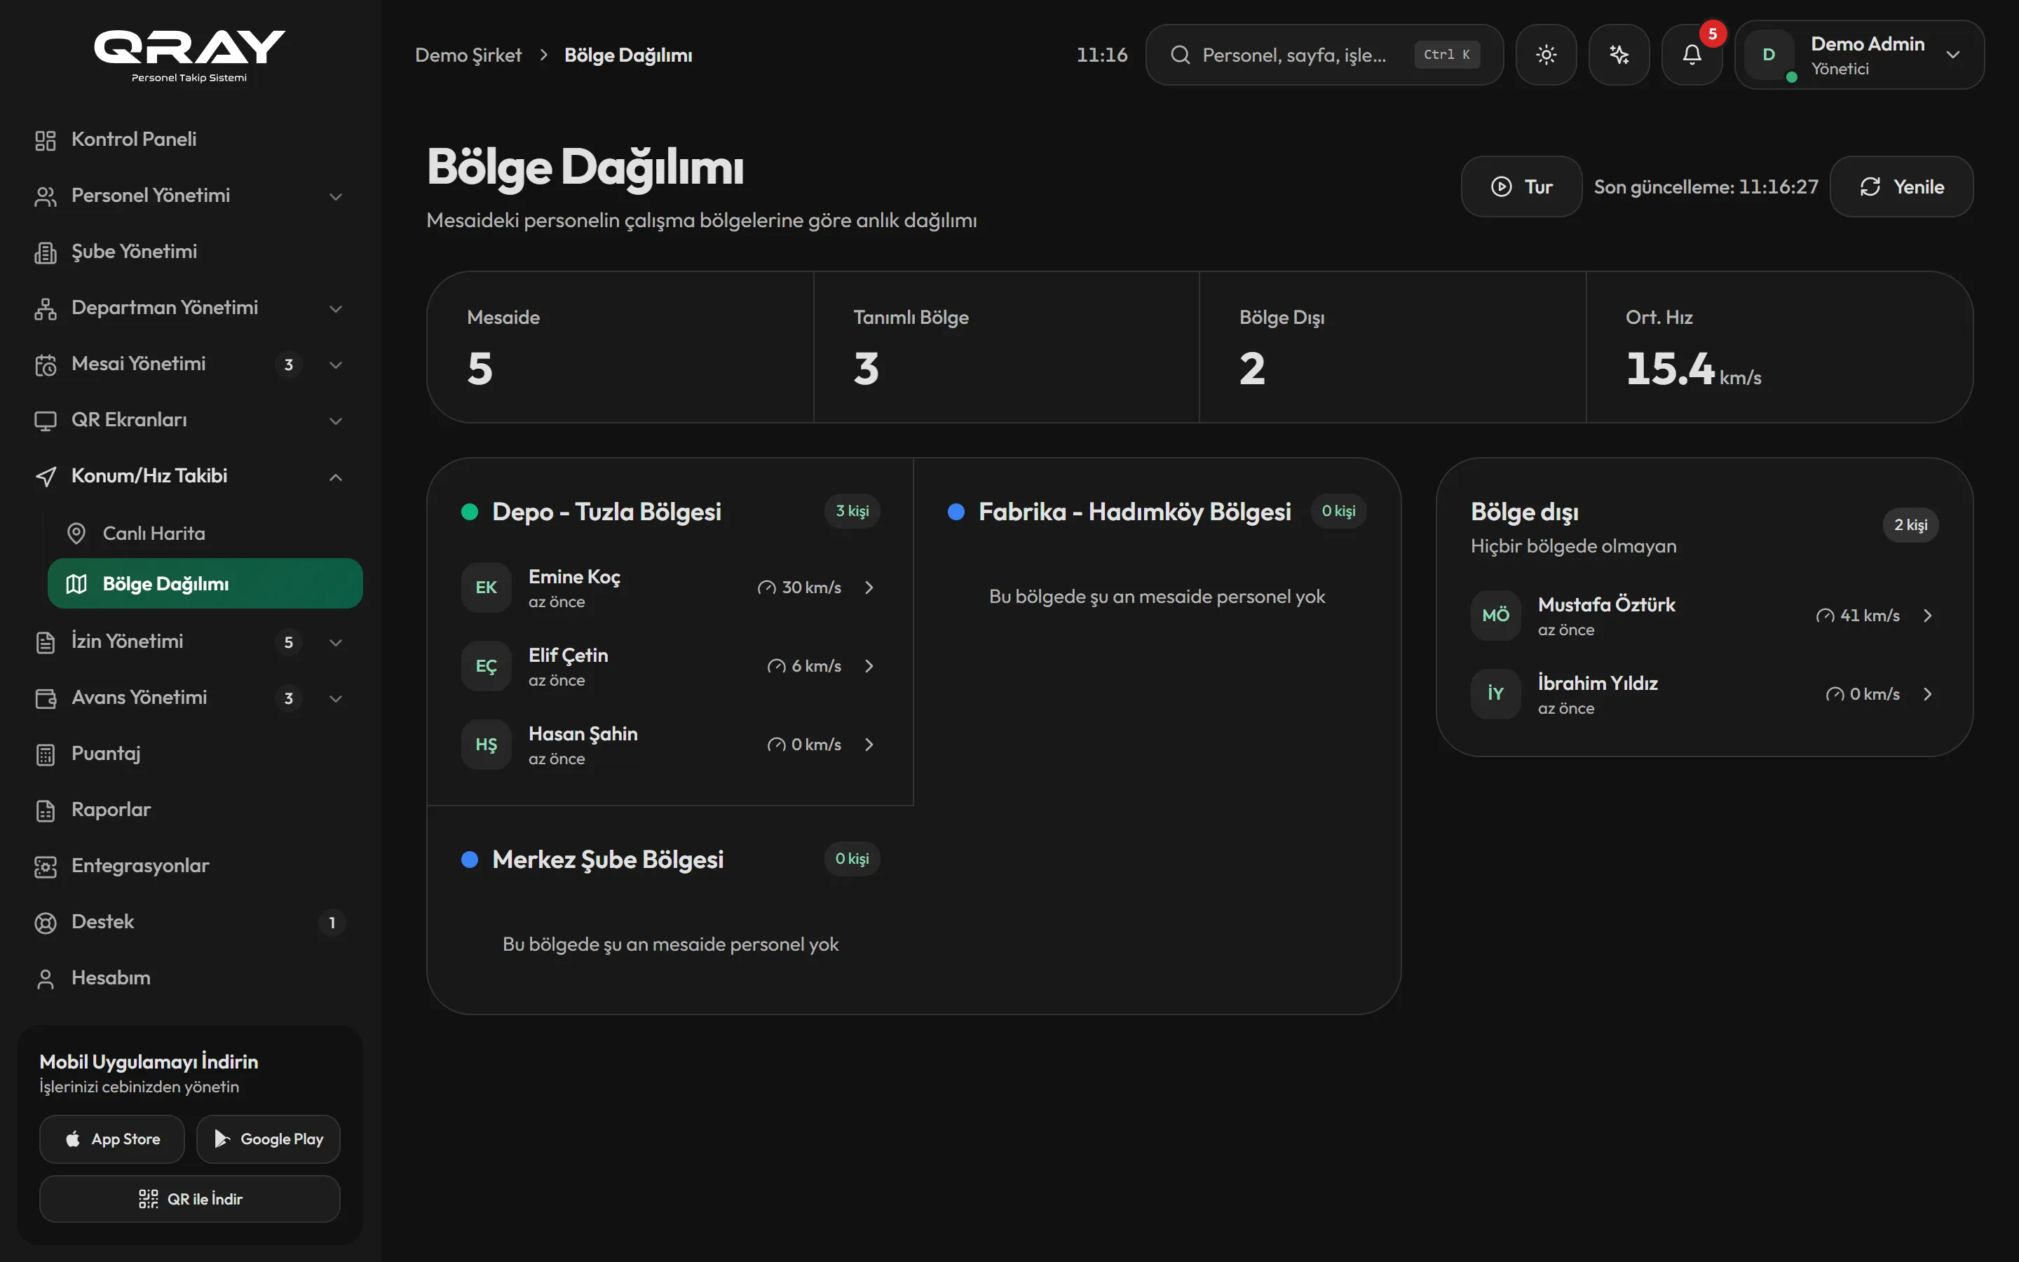The width and height of the screenshot is (2019, 1262).
Task: Open Hasan Şahin details chevron
Action: pyautogui.click(x=869, y=745)
